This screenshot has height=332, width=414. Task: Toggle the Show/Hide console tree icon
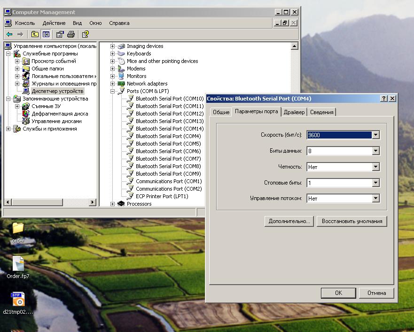pos(46,34)
